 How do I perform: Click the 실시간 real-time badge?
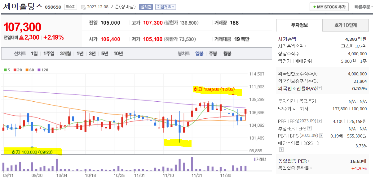pyautogui.click(x=146, y=7)
